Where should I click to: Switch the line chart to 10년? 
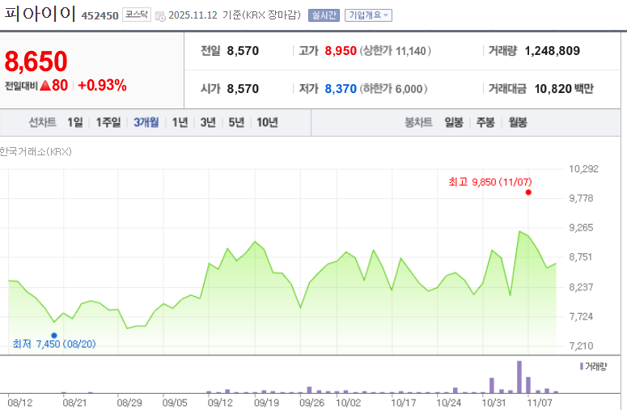tap(267, 122)
